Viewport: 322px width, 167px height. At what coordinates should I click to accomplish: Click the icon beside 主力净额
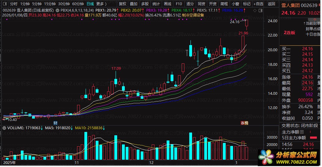[x=302, y=132]
